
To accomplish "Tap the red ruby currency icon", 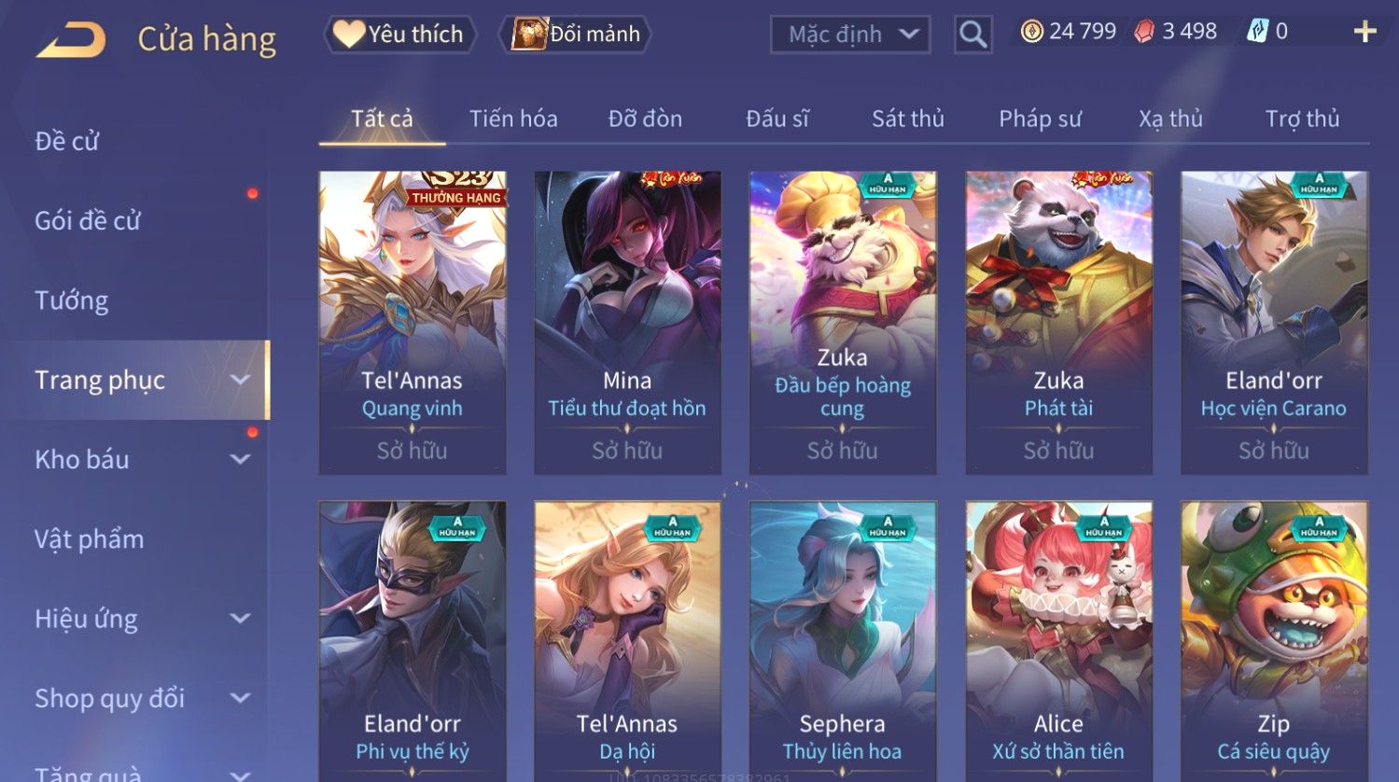I will click(x=1144, y=32).
